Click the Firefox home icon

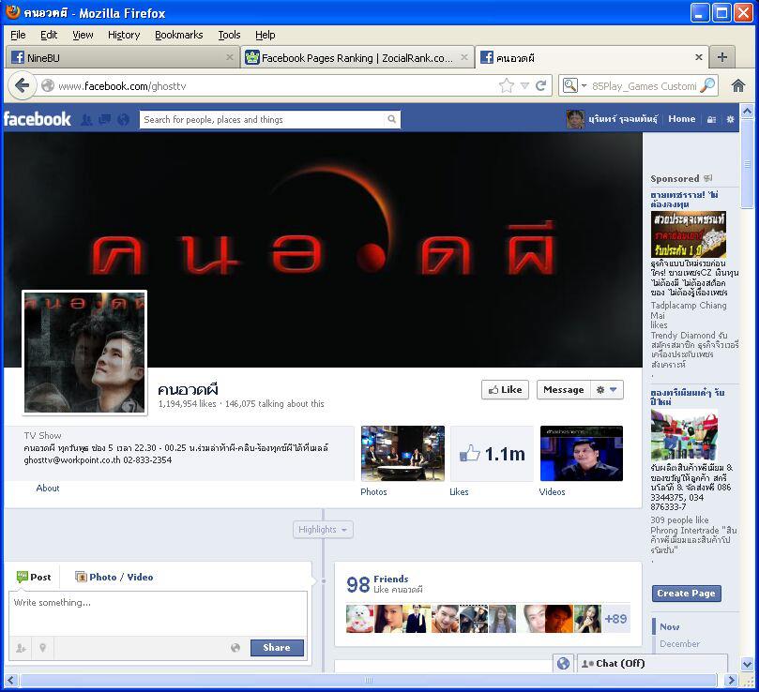pos(738,85)
